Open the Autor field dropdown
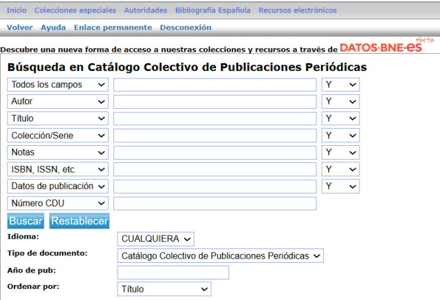The height and width of the screenshot is (300, 440). (x=58, y=102)
